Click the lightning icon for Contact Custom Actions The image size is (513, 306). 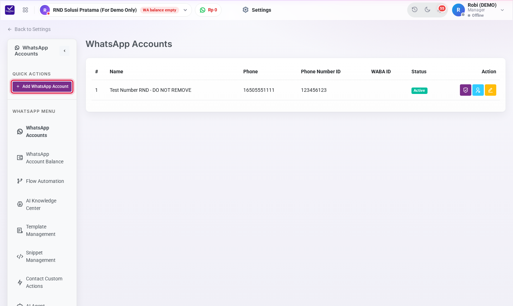pos(20,283)
